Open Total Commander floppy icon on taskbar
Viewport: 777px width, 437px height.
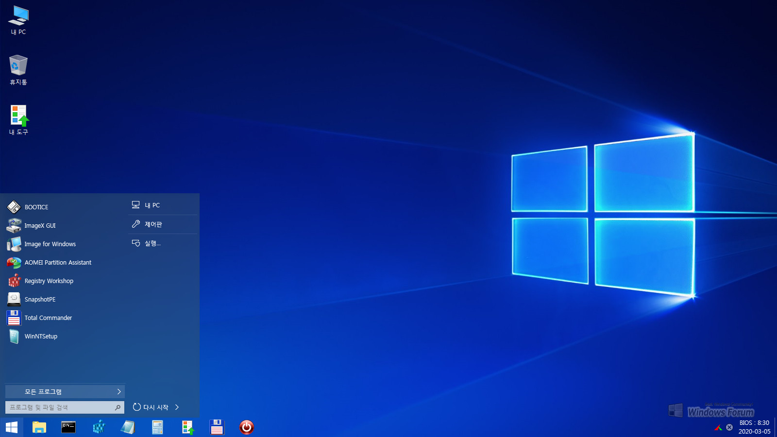(217, 427)
